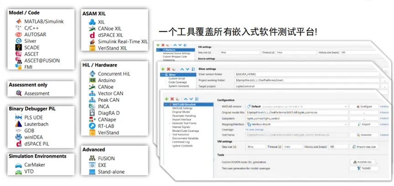Click Step size field in MATLAB/Simulink panel
394x186 pixels.
point(255,146)
